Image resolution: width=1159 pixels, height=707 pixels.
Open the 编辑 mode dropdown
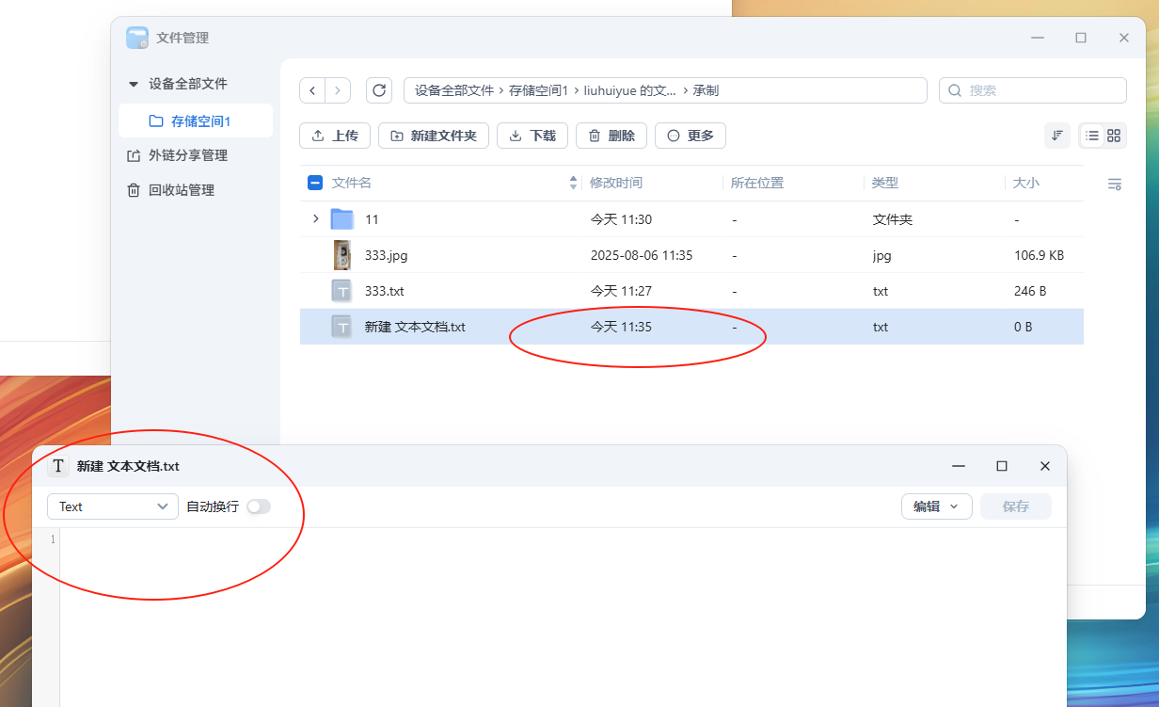click(x=936, y=506)
